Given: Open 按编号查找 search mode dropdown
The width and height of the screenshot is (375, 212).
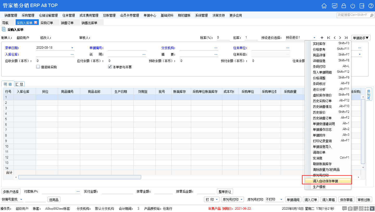Looking at the screenshot, I should (21, 200).
